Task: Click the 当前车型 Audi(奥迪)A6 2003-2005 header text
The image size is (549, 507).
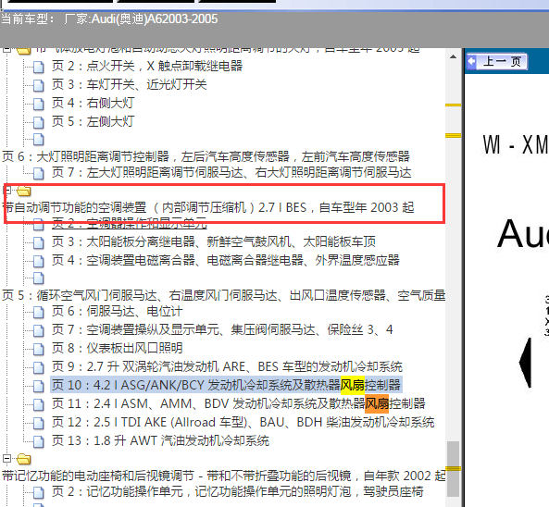Action: [x=109, y=19]
